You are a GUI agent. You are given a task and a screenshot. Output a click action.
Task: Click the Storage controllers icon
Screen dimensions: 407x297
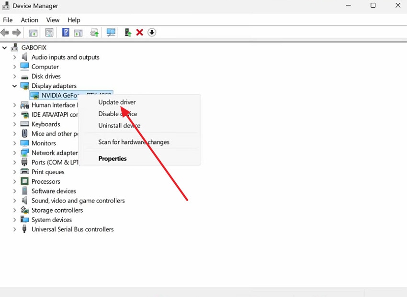tap(24, 210)
